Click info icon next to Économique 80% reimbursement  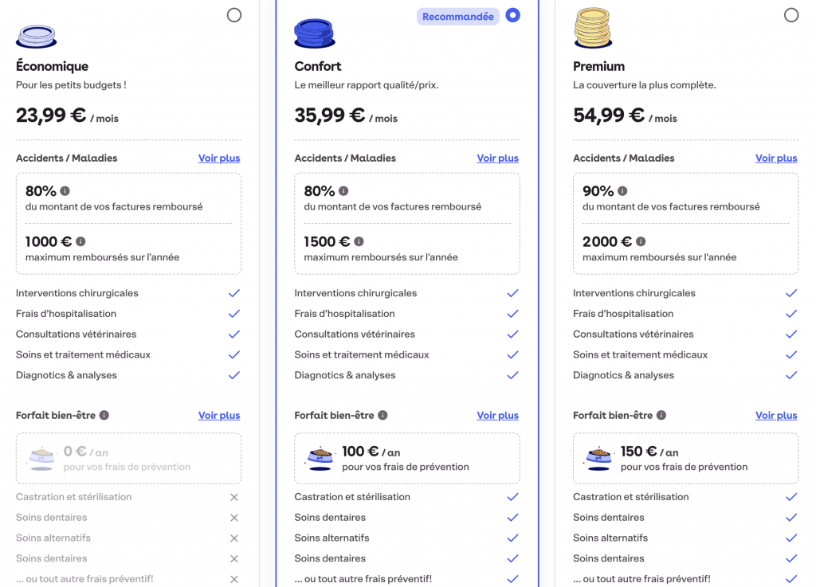(65, 191)
